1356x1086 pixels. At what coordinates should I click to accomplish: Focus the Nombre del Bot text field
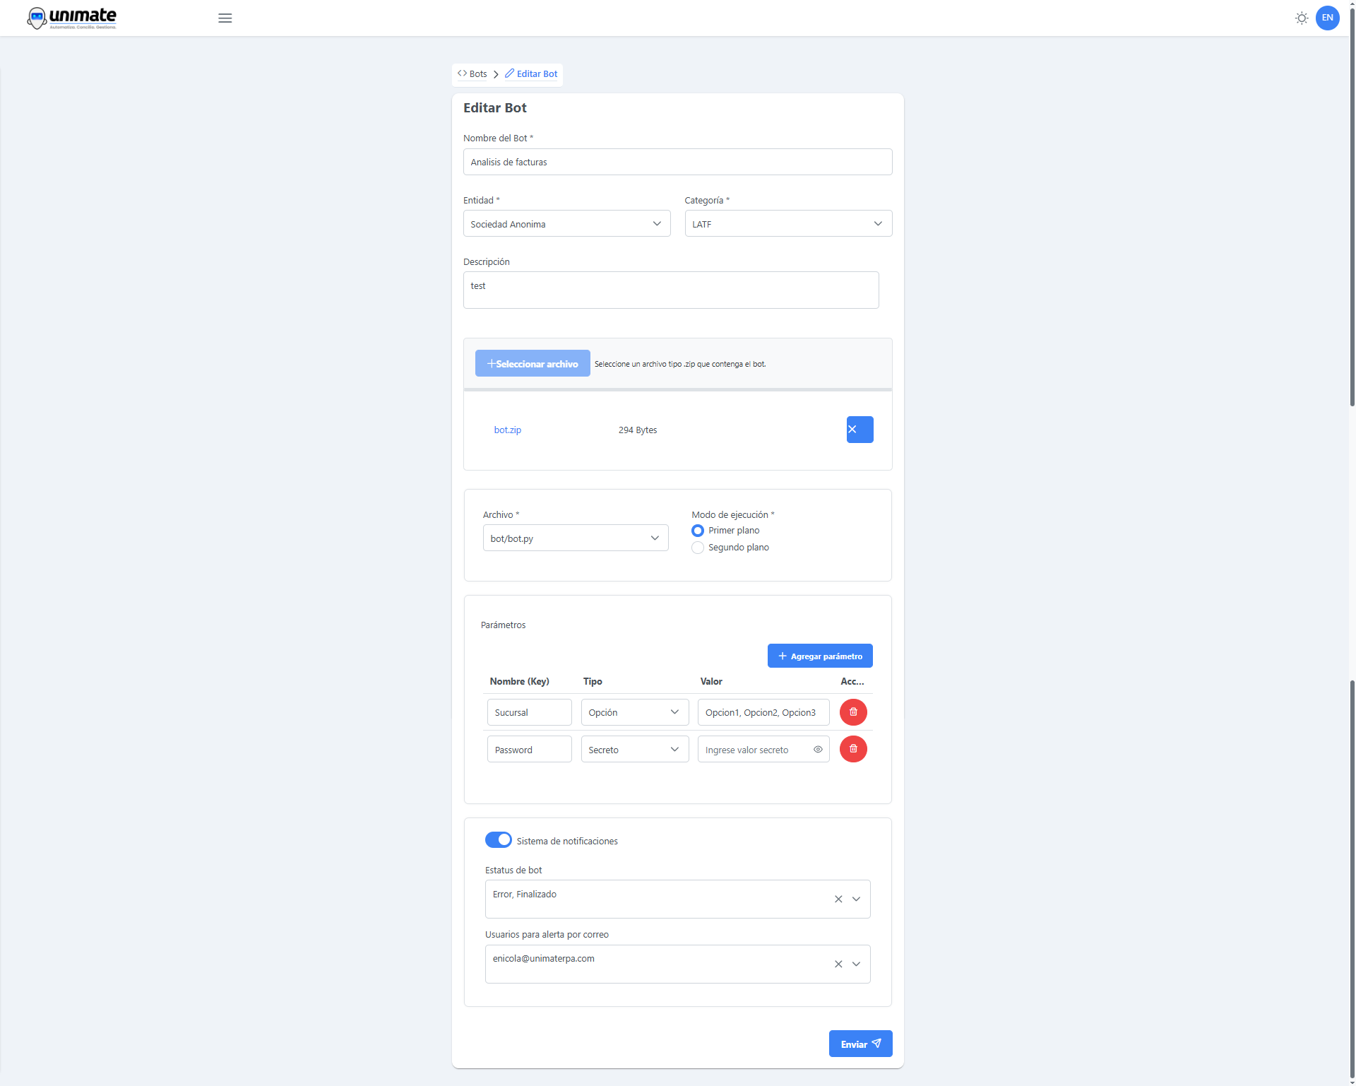(677, 163)
